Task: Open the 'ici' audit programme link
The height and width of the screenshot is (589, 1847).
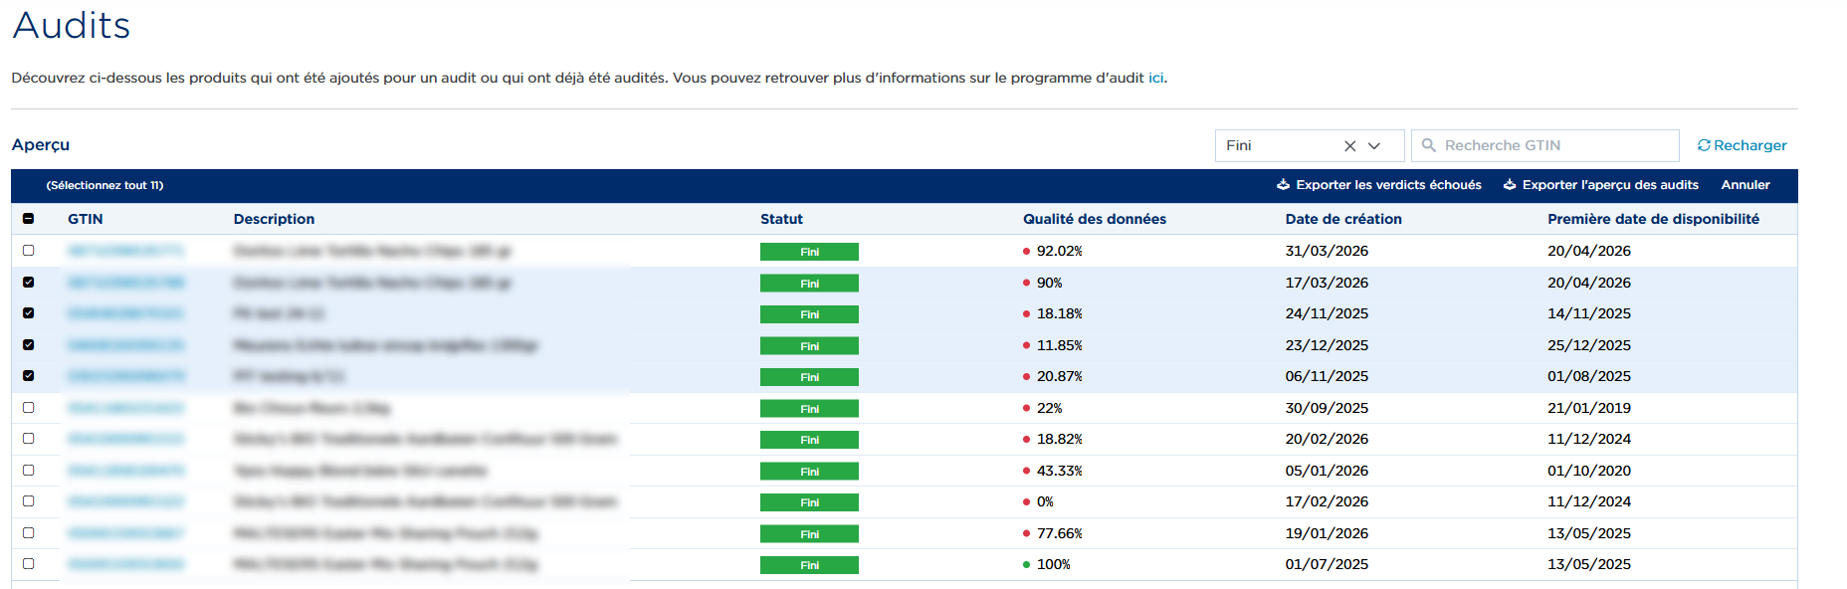Action: pyautogui.click(x=1155, y=78)
